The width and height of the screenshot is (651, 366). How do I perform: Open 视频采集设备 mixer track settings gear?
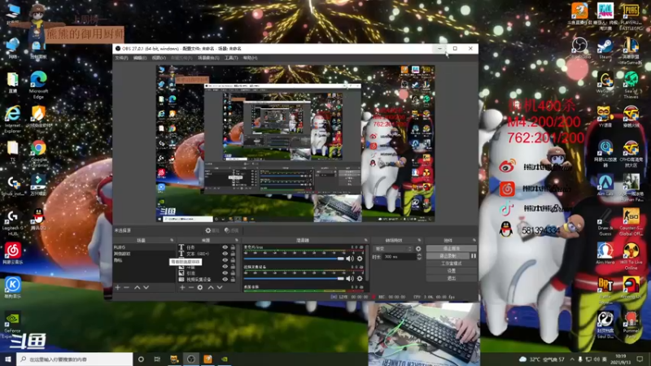click(360, 278)
